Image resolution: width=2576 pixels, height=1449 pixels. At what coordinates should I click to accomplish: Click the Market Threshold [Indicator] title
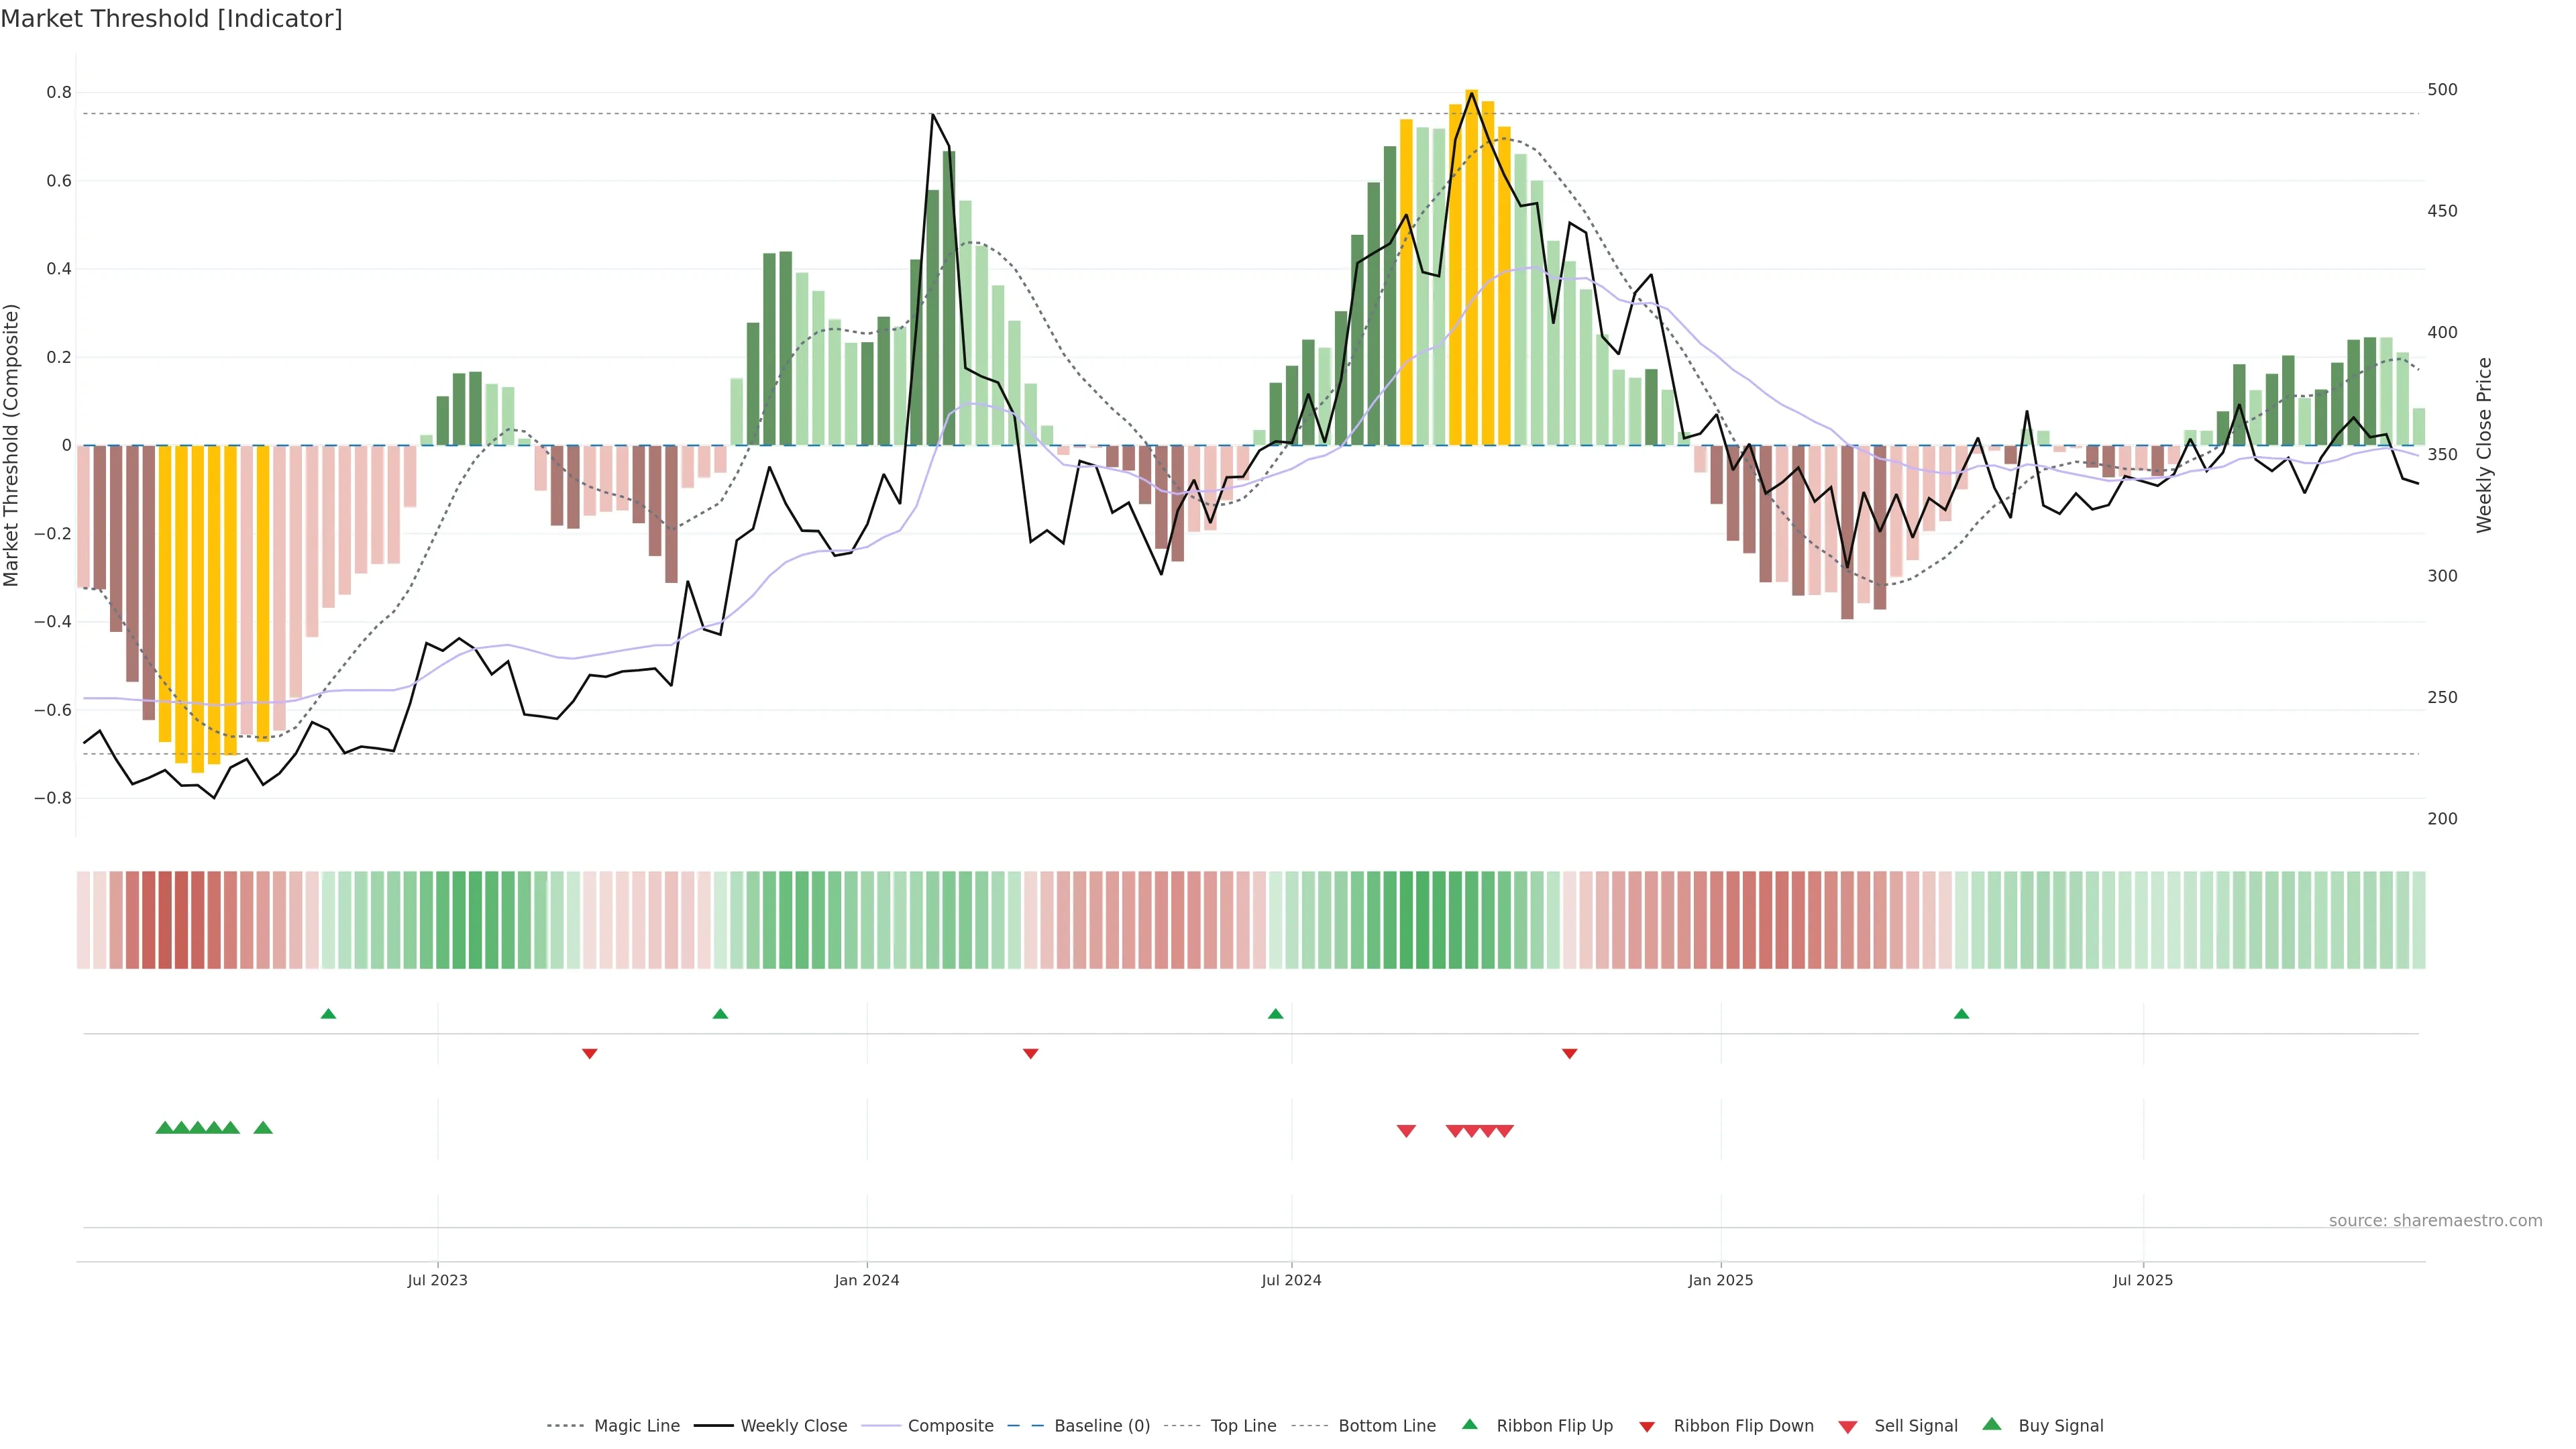(171, 19)
